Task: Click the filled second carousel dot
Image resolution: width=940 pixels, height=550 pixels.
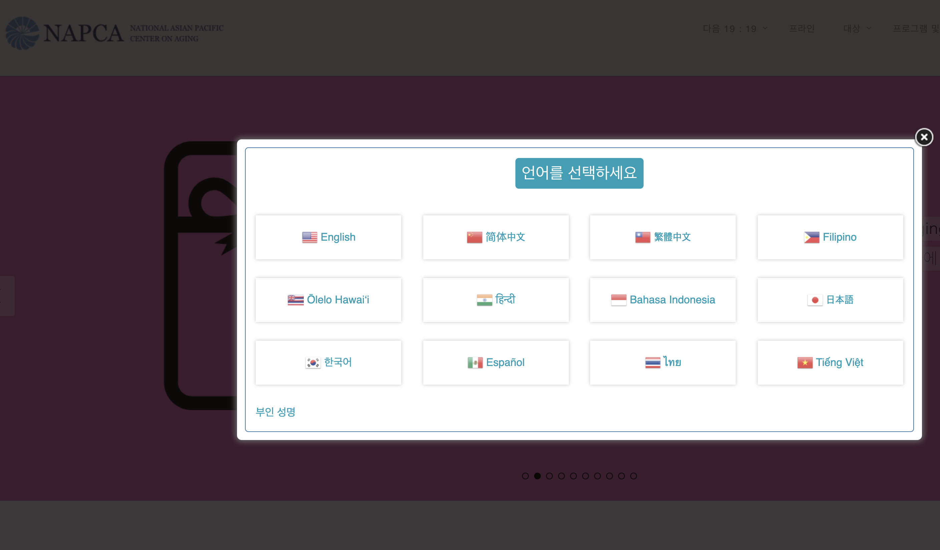Action: click(537, 476)
